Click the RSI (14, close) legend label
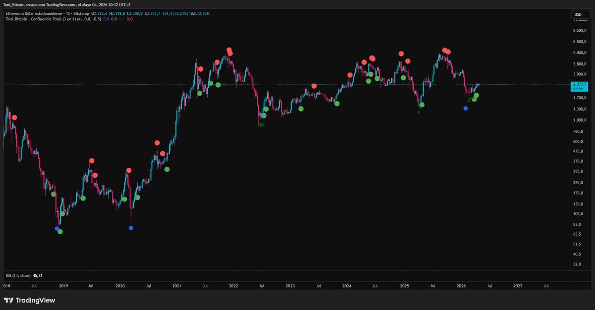Viewport: 595px width, 310px height. click(17, 275)
